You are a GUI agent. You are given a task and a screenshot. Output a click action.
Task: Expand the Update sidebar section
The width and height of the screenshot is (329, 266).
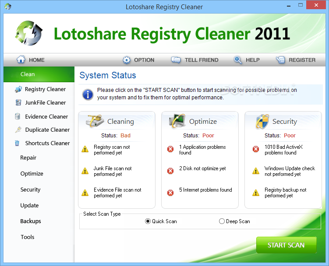point(29,206)
